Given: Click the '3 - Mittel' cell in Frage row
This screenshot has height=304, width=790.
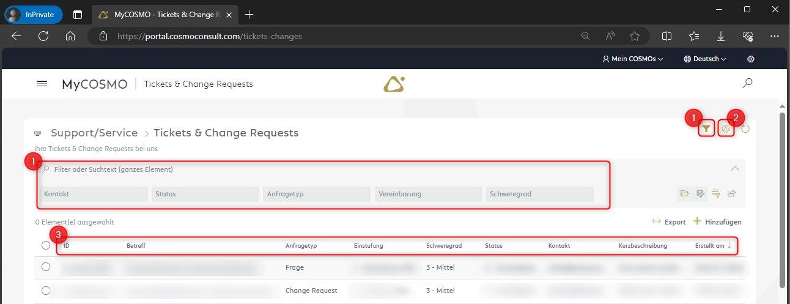Looking at the screenshot, I should coord(440,267).
